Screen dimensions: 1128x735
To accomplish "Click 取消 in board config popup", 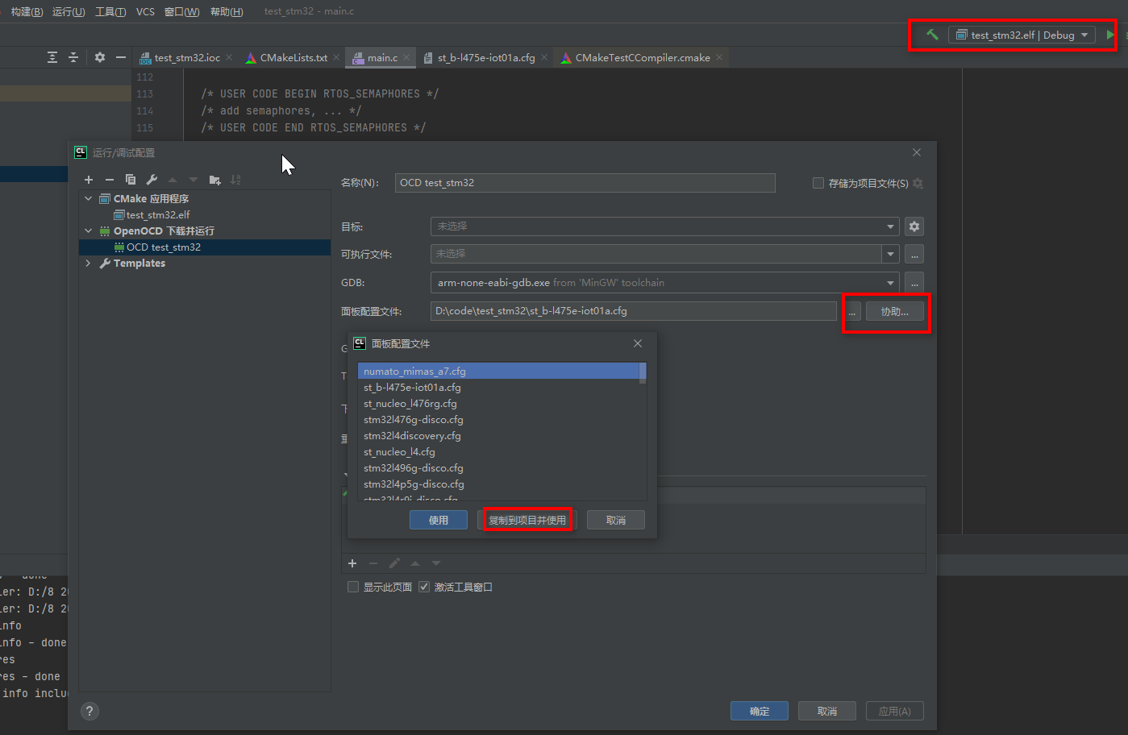I will tap(616, 520).
